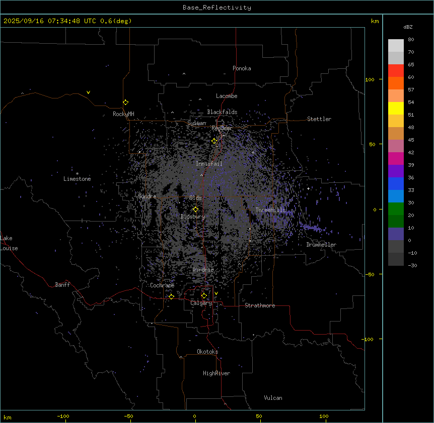The height and width of the screenshot is (423, 434).
Task: Click the Strathmore label
Action: point(260,305)
